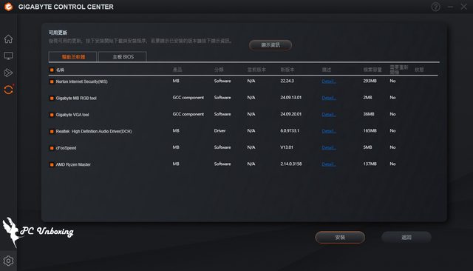This screenshot has height=271, width=473.
Task: Switch to the motherboard BIOS tab
Action: tap(123, 57)
